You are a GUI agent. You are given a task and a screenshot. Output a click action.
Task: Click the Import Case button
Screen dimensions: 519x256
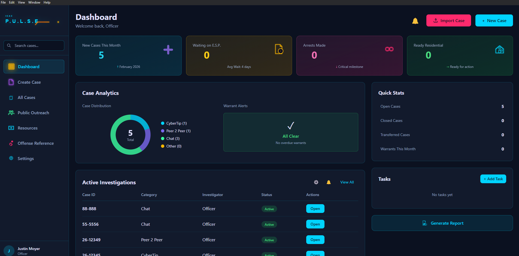[448, 20]
